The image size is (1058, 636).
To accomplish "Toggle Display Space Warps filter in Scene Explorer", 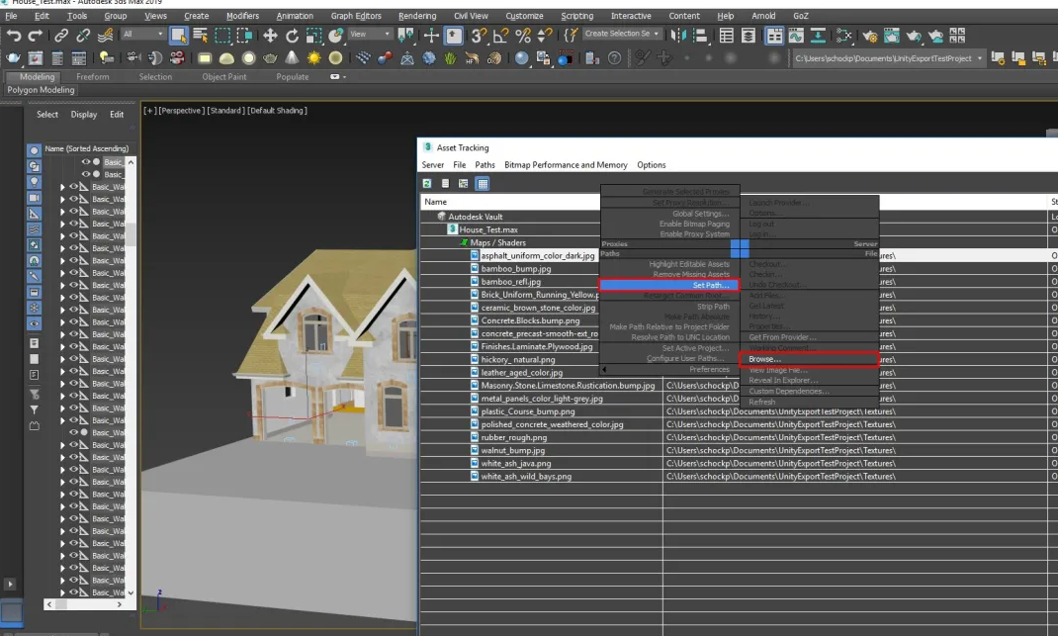I will [34, 229].
